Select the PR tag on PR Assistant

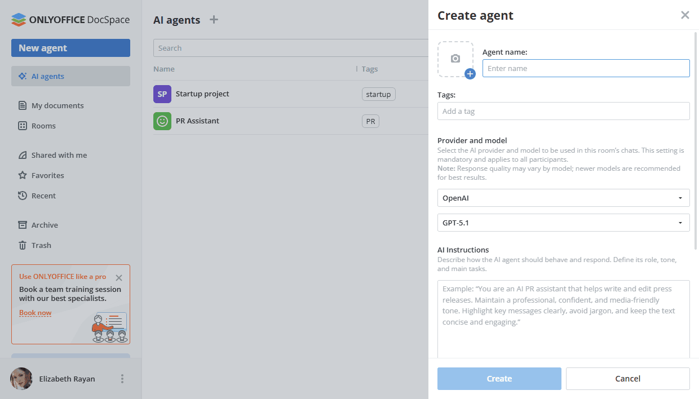pyautogui.click(x=370, y=121)
